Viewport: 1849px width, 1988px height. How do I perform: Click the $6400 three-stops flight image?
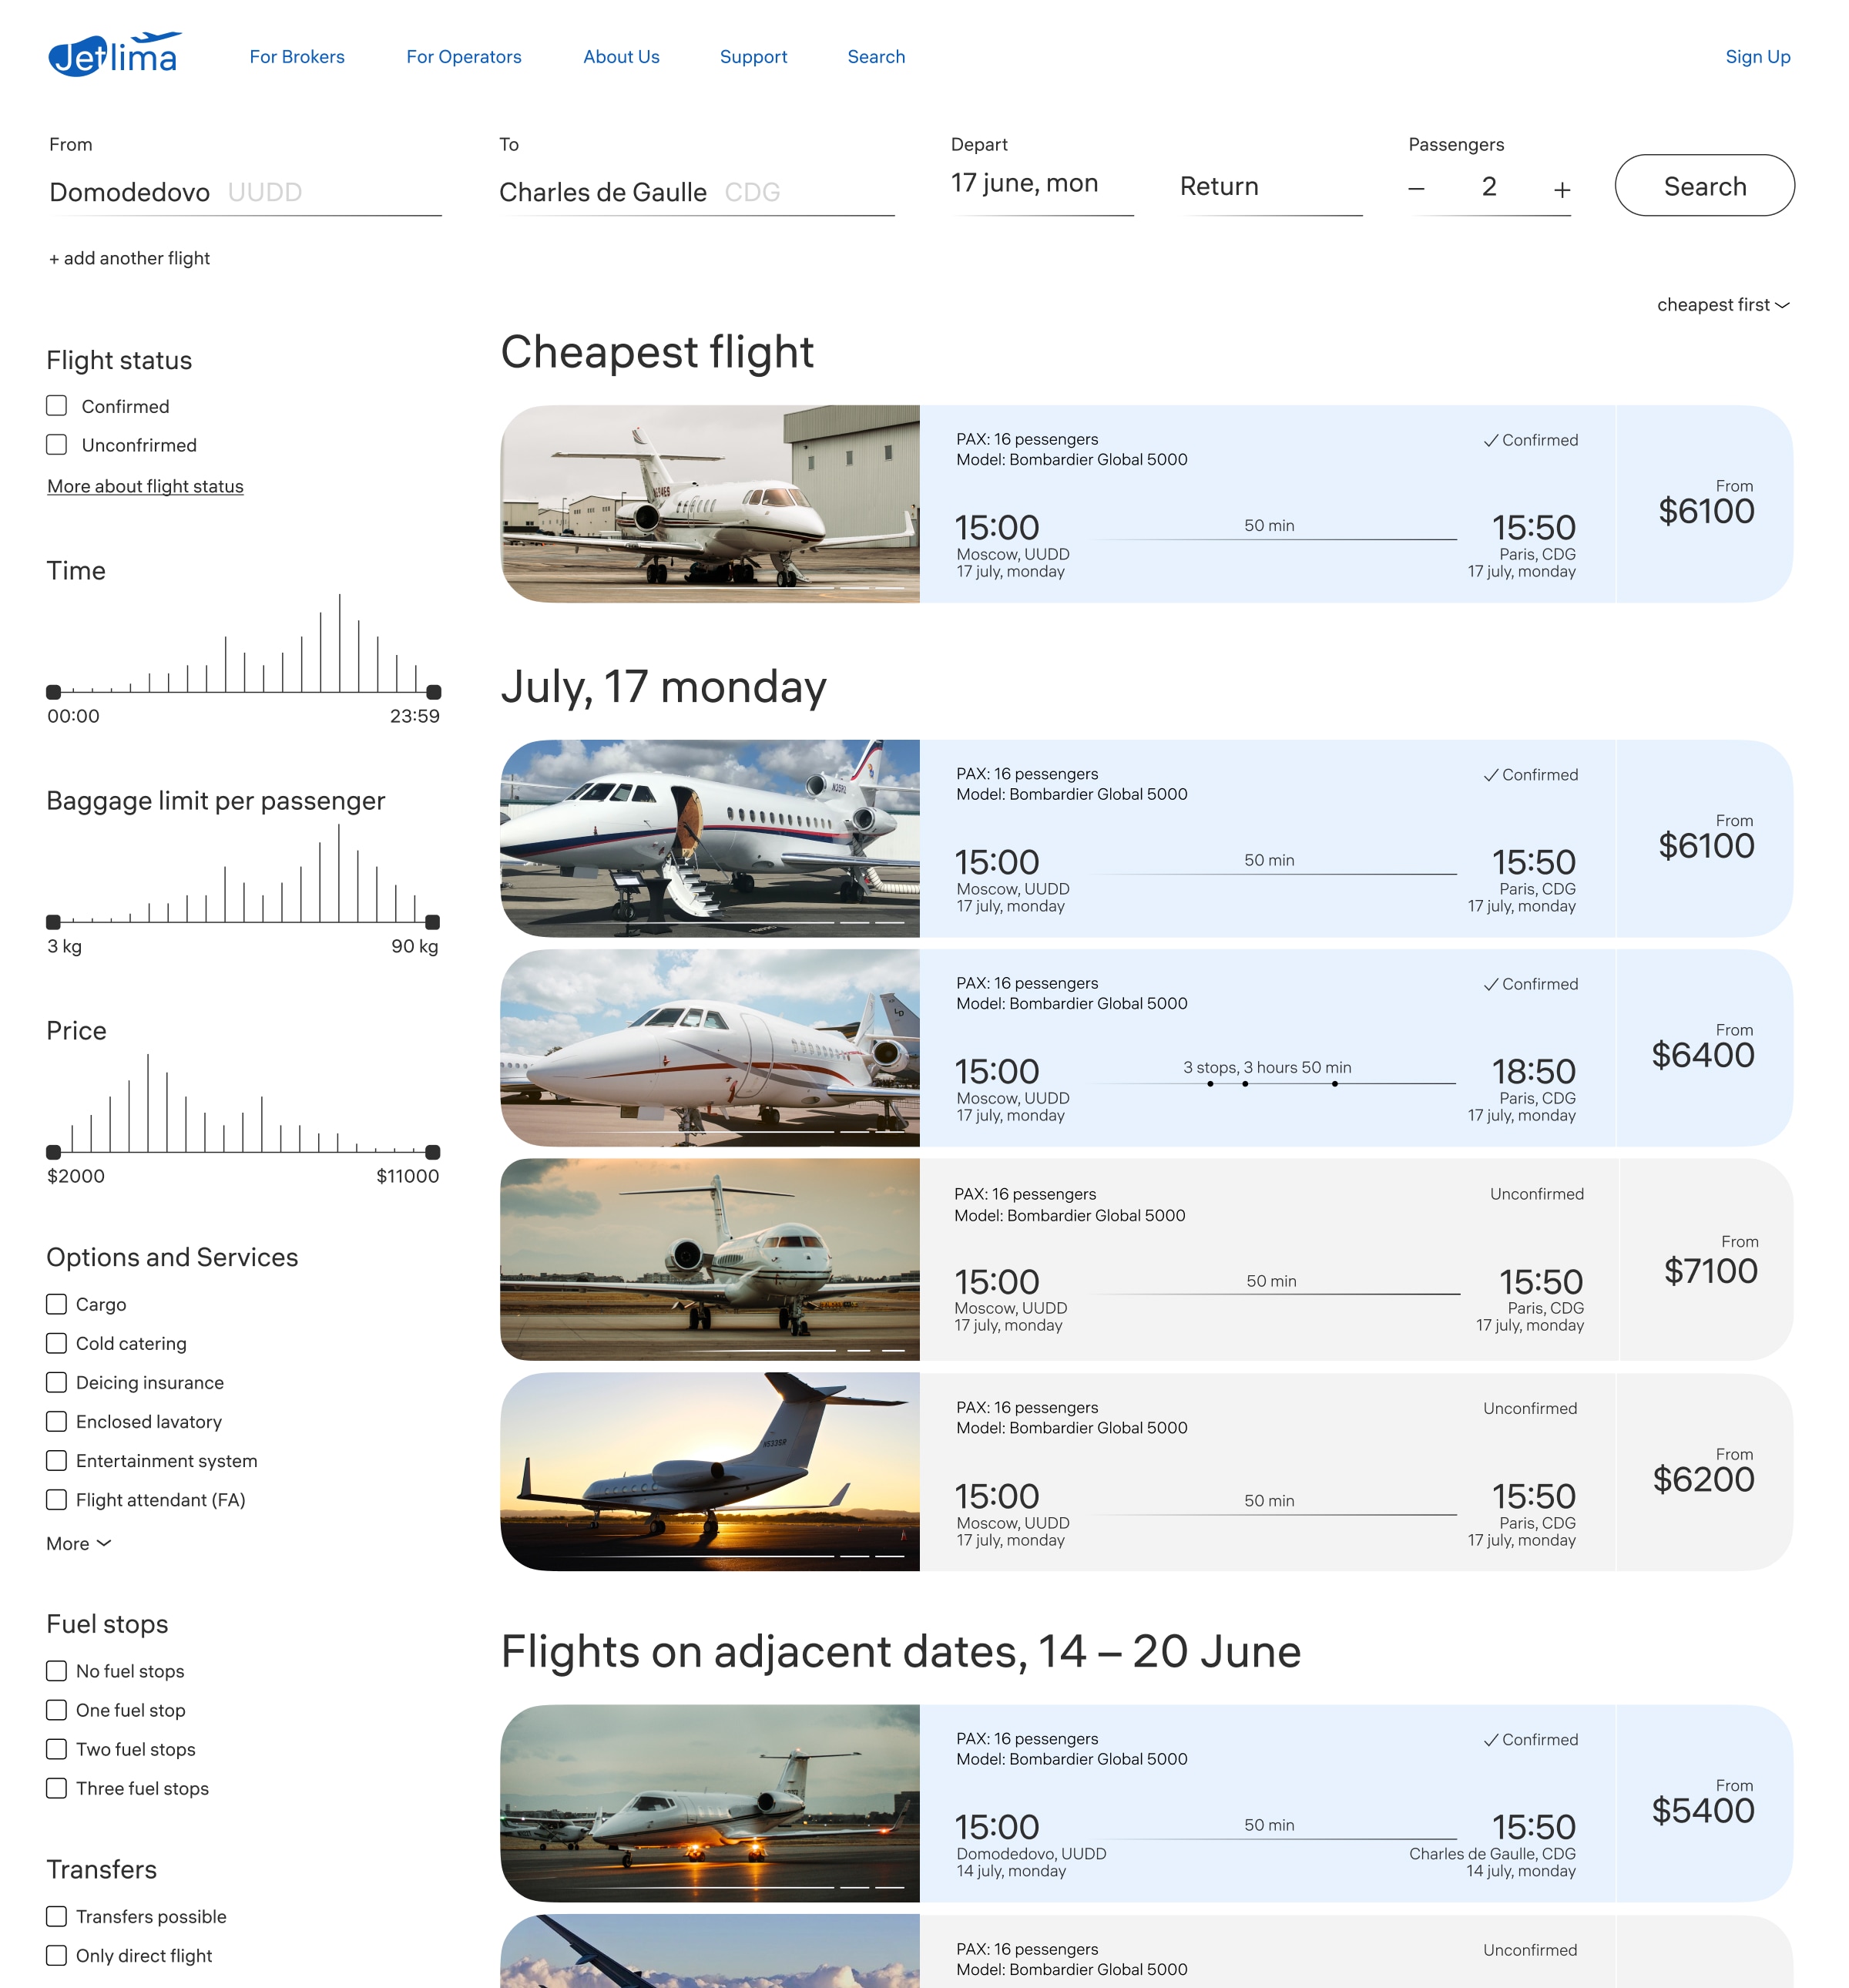710,1047
